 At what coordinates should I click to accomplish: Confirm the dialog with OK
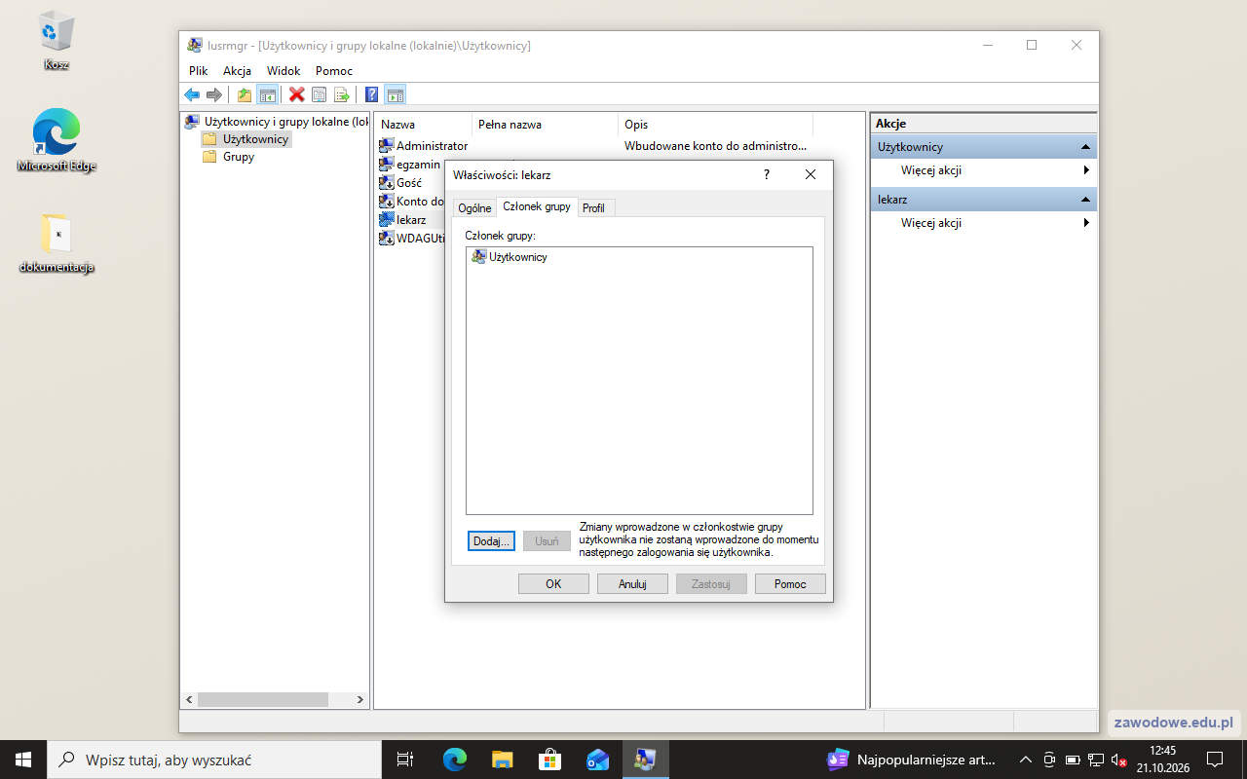(x=553, y=584)
